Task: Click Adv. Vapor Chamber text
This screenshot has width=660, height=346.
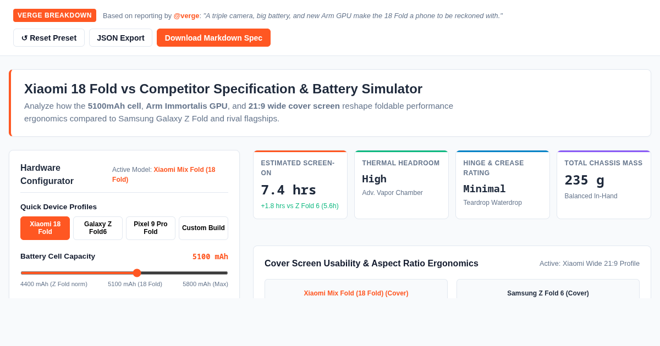Action: 393,193
